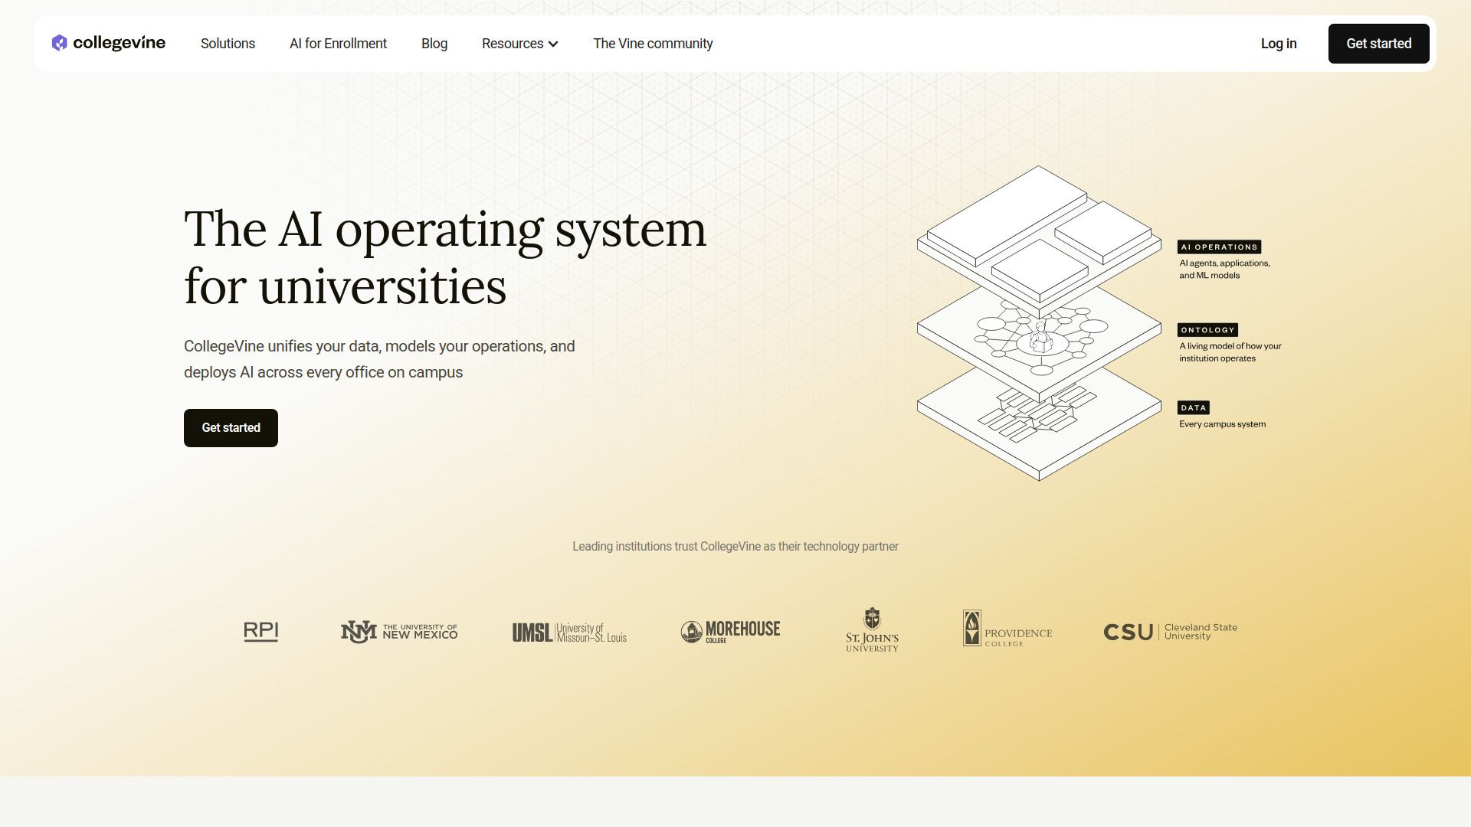1471x827 pixels.
Task: Select the ONTOLOGY label on the diagram
Action: (x=1207, y=330)
